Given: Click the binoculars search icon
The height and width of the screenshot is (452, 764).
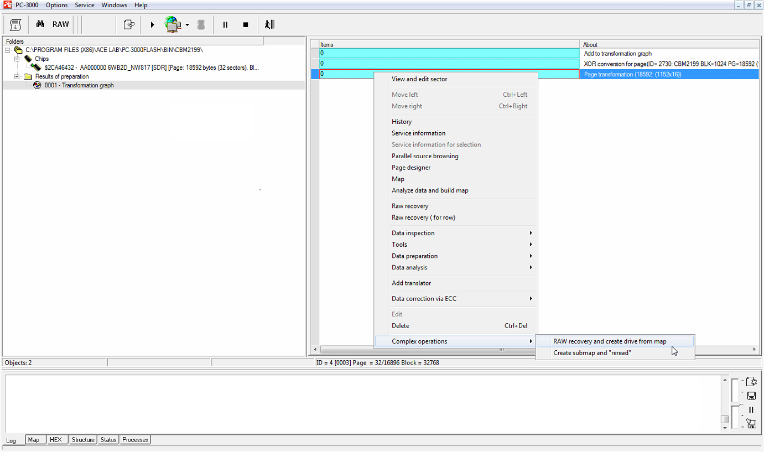Looking at the screenshot, I should pyautogui.click(x=40, y=24).
